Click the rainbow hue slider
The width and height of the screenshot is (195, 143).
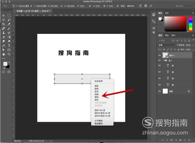[190, 24]
